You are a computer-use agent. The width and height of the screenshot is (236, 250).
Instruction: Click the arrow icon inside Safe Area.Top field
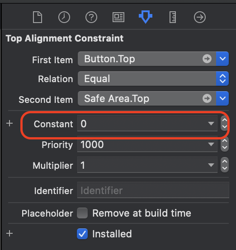point(207,98)
